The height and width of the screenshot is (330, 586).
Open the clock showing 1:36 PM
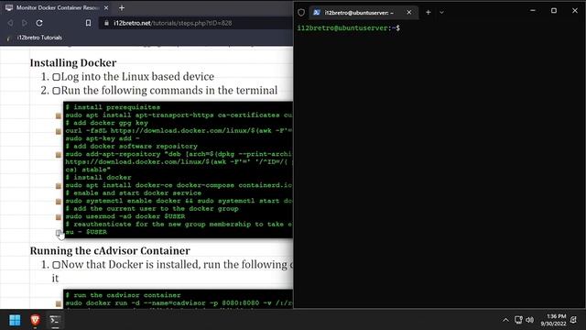click(x=553, y=320)
